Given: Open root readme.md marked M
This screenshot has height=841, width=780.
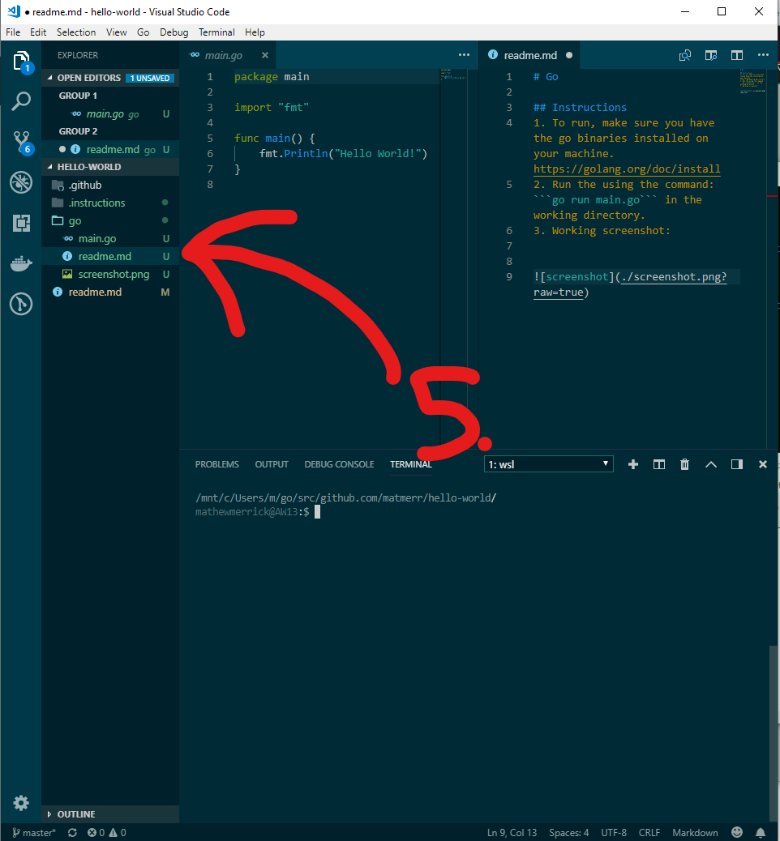Looking at the screenshot, I should pos(110,292).
